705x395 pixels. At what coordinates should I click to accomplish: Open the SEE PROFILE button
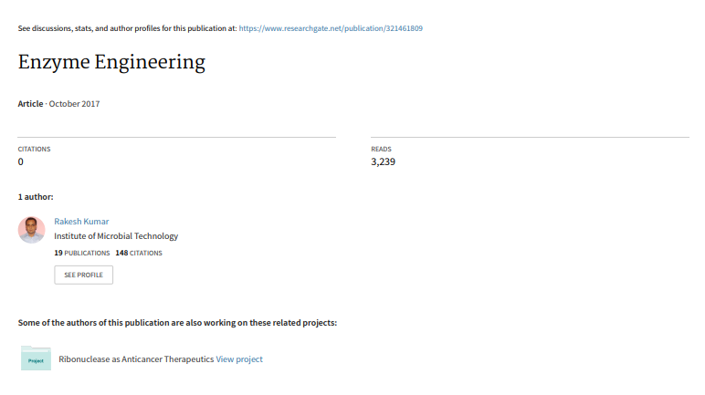coord(84,275)
